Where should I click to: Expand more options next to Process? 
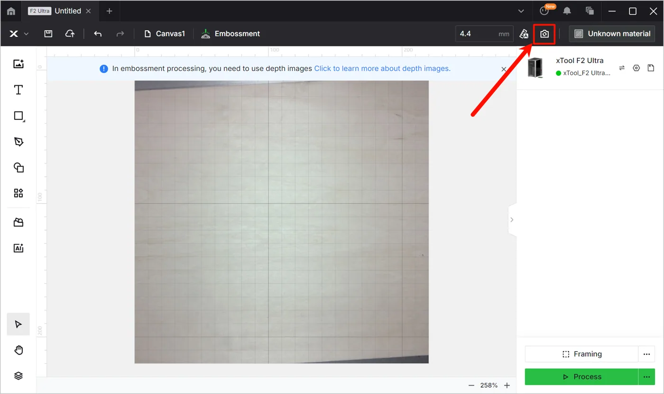(646, 377)
